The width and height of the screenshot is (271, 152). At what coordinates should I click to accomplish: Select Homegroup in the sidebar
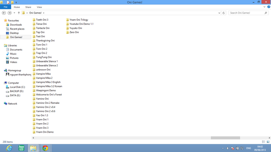pyautogui.click(x=14, y=71)
